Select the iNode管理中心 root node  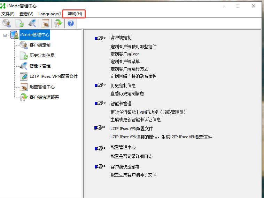tap(34, 35)
